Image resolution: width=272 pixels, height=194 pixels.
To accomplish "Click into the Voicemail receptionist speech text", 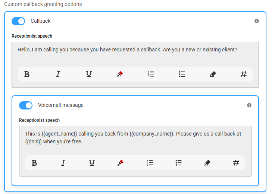I will [x=133, y=137].
